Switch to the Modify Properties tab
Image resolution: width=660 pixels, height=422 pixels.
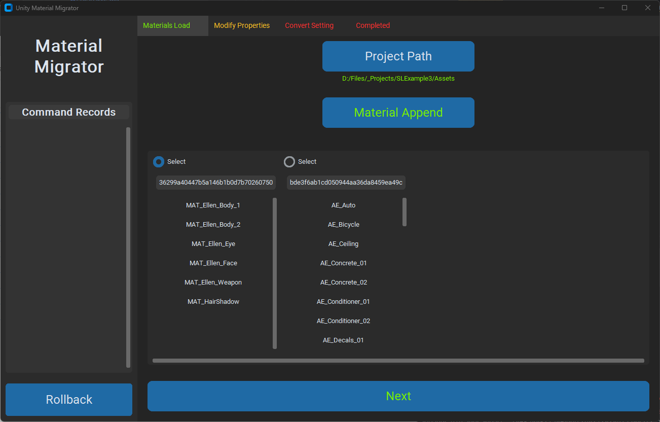(x=242, y=25)
